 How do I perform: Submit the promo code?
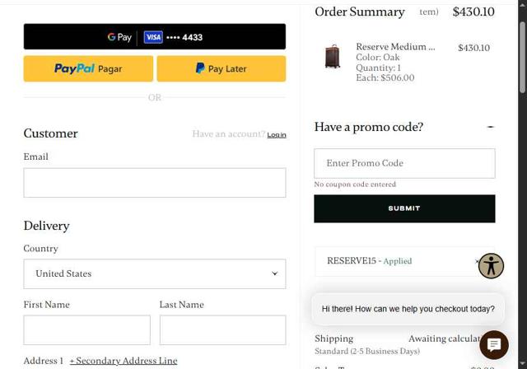coord(404,208)
